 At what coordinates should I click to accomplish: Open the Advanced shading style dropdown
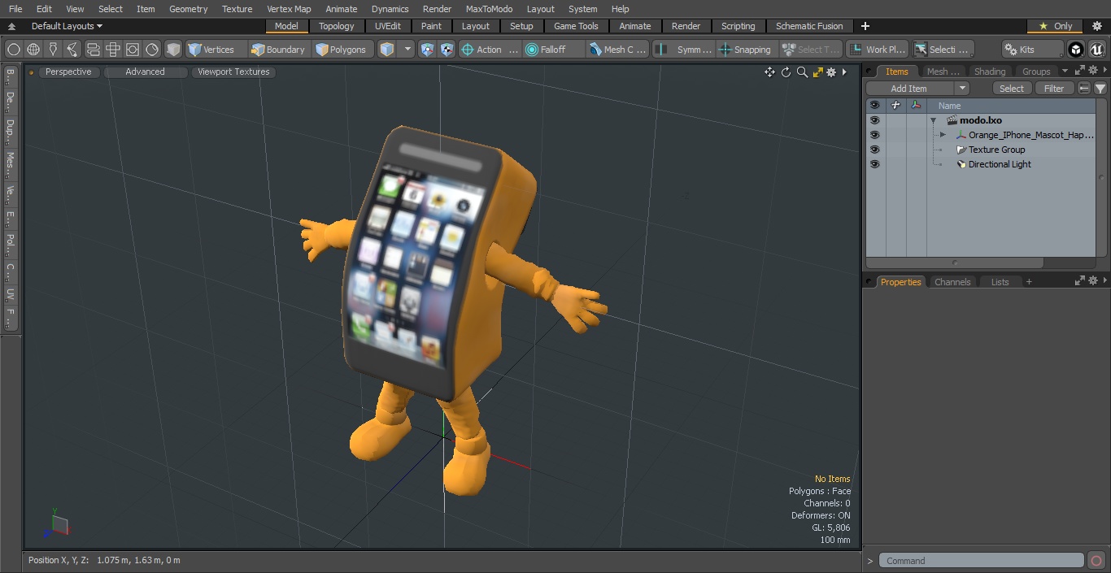coord(145,72)
